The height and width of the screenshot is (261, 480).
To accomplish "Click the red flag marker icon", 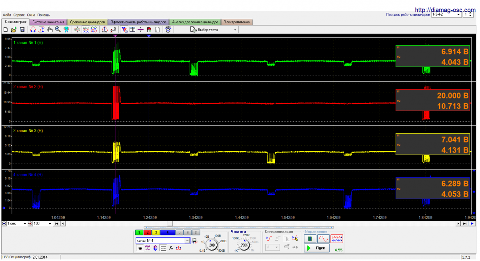I will coord(149,30).
